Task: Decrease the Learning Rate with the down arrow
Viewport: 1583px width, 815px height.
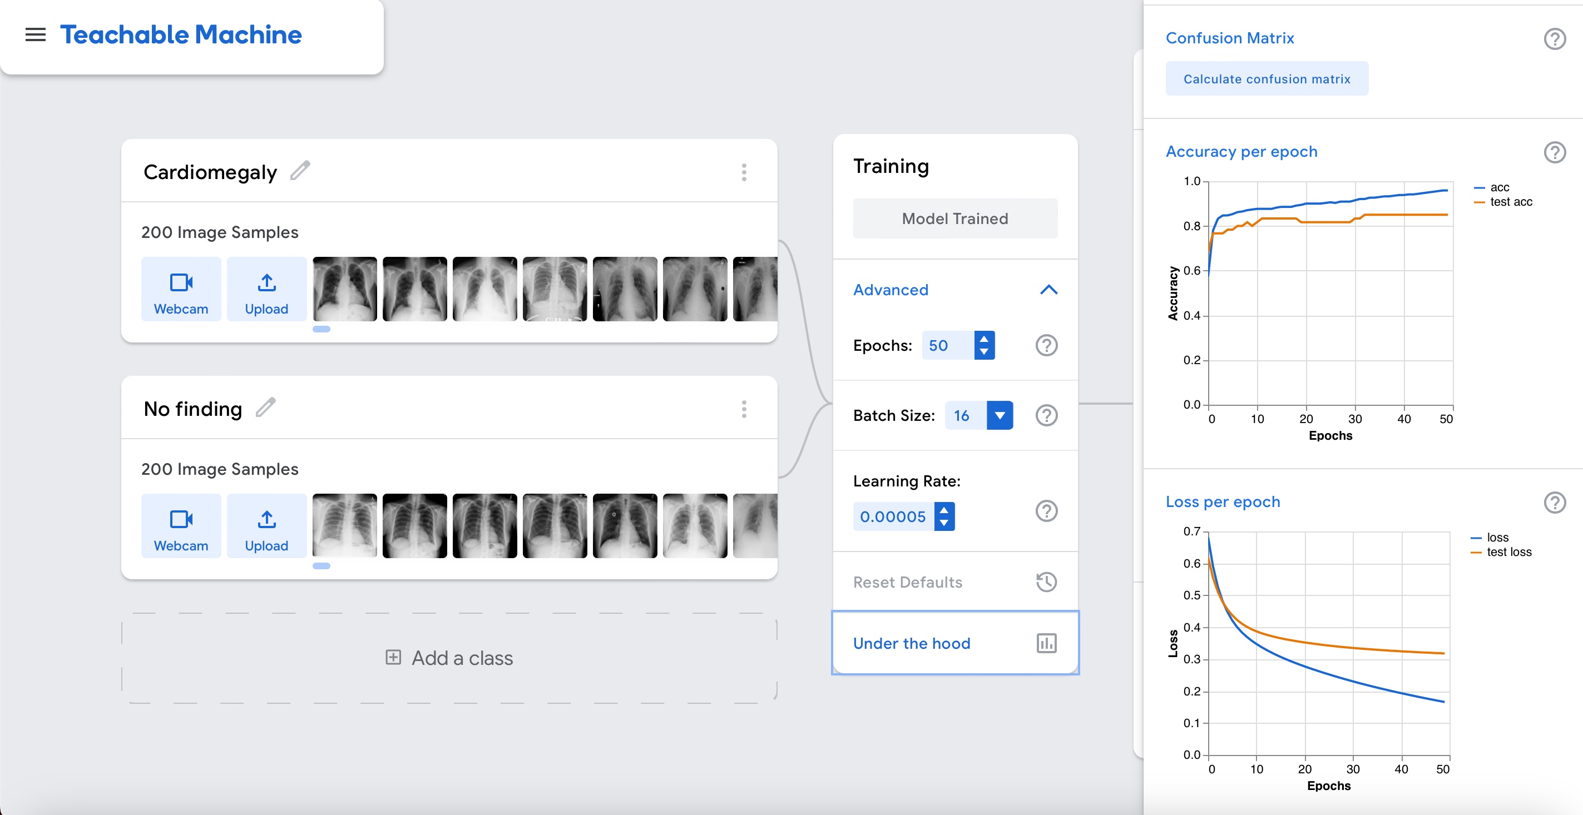Action: 944,523
